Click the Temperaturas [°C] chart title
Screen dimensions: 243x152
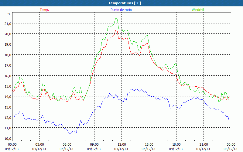125,3
